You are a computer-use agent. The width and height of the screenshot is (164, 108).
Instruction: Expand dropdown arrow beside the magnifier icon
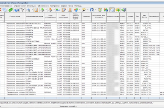pyautogui.click(x=32, y=10)
